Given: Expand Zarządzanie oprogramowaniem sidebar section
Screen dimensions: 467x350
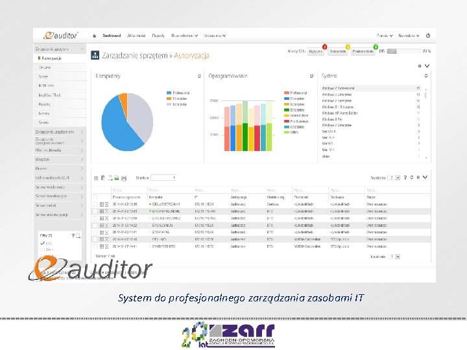Looking at the screenshot, I should [60, 141].
